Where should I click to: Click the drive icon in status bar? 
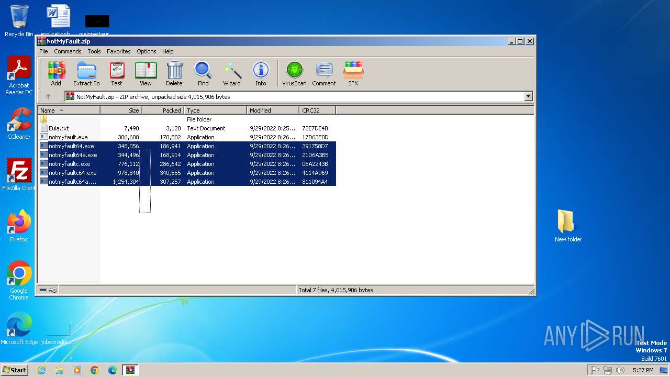(43, 290)
